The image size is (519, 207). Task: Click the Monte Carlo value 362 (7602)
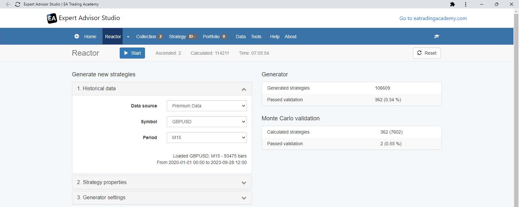[392, 132]
